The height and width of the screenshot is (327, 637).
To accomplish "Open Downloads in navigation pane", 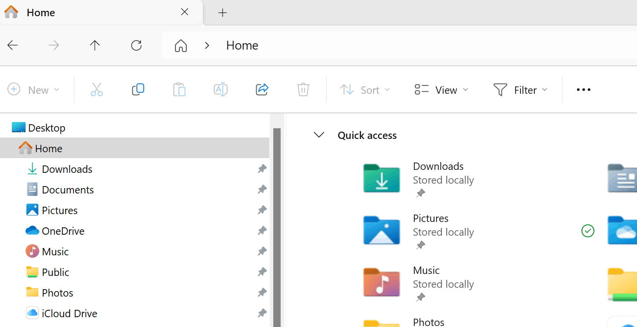I will pos(67,169).
